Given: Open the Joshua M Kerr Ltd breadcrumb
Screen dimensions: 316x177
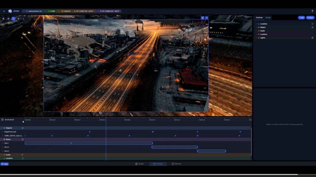Looking at the screenshot, I should click(x=33, y=11).
